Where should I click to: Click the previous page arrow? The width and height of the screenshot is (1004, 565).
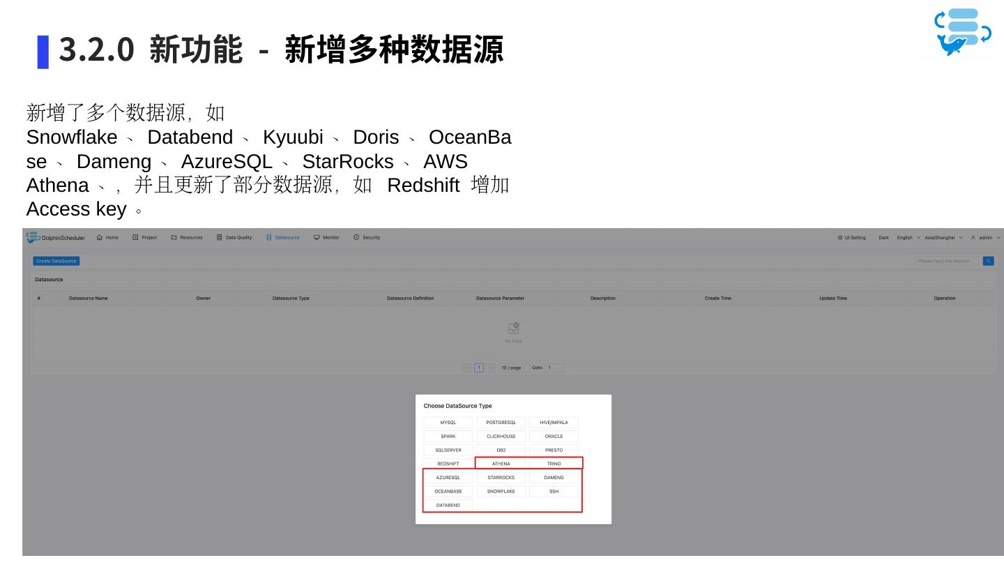(467, 368)
